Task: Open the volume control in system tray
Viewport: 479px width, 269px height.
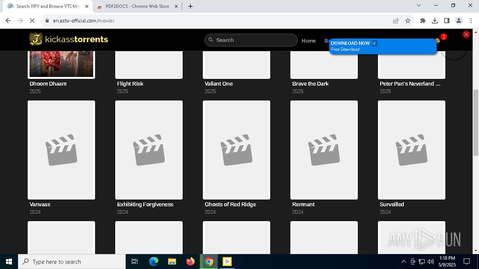Action: 431,262
